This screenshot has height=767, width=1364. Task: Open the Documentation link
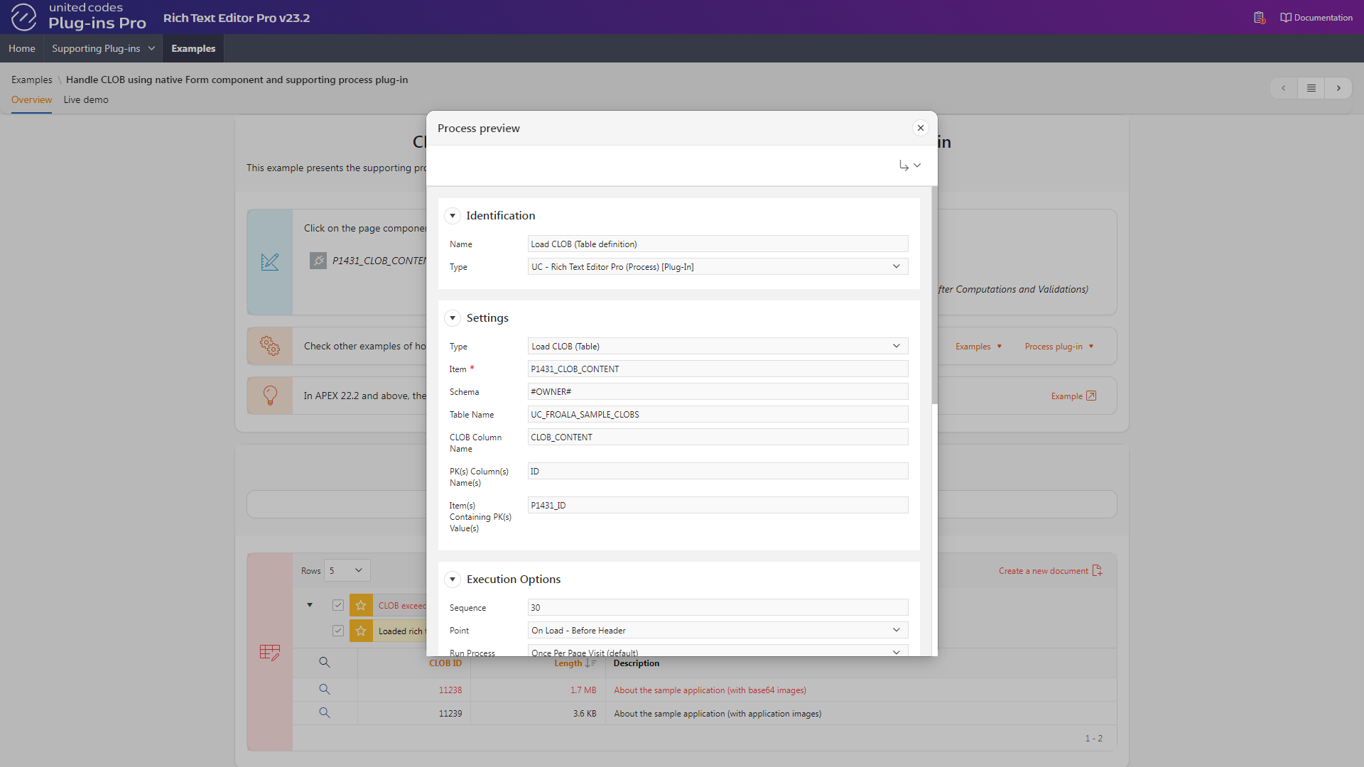tap(1316, 18)
